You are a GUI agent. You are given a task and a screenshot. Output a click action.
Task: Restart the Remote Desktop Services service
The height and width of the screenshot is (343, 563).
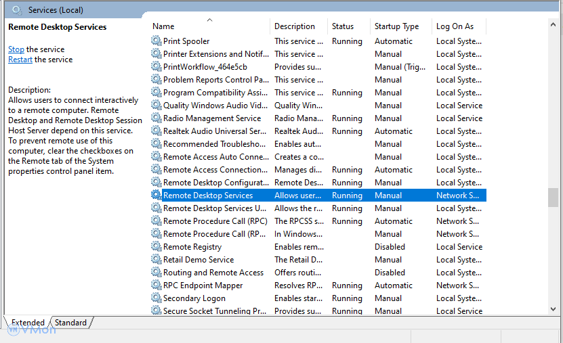coord(20,60)
